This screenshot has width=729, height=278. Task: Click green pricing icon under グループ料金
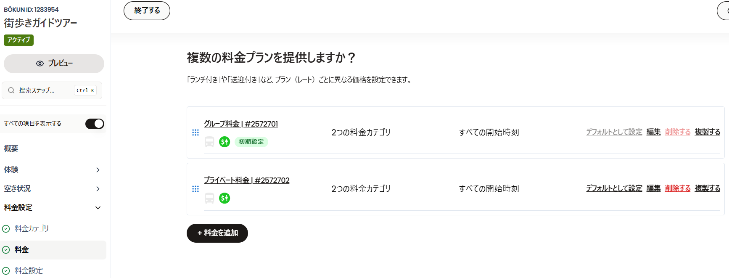point(225,142)
